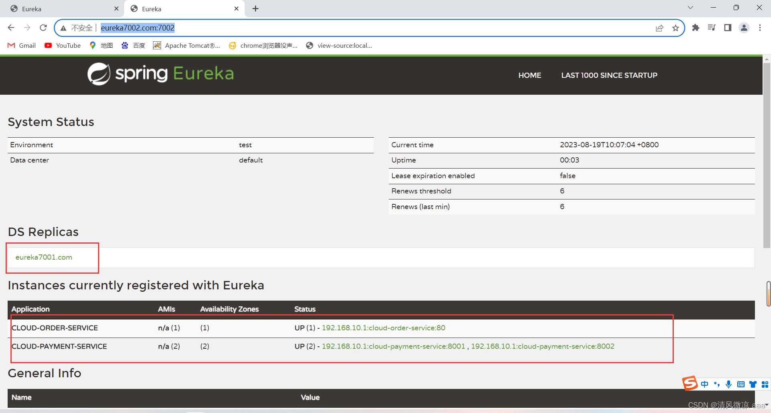Close the active Eureka tab
This screenshot has height=413, width=771.
237,8
